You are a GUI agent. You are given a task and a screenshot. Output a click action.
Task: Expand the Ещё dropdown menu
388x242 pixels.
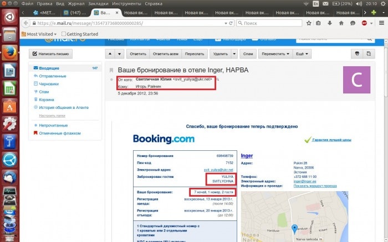pyautogui.click(x=302, y=54)
